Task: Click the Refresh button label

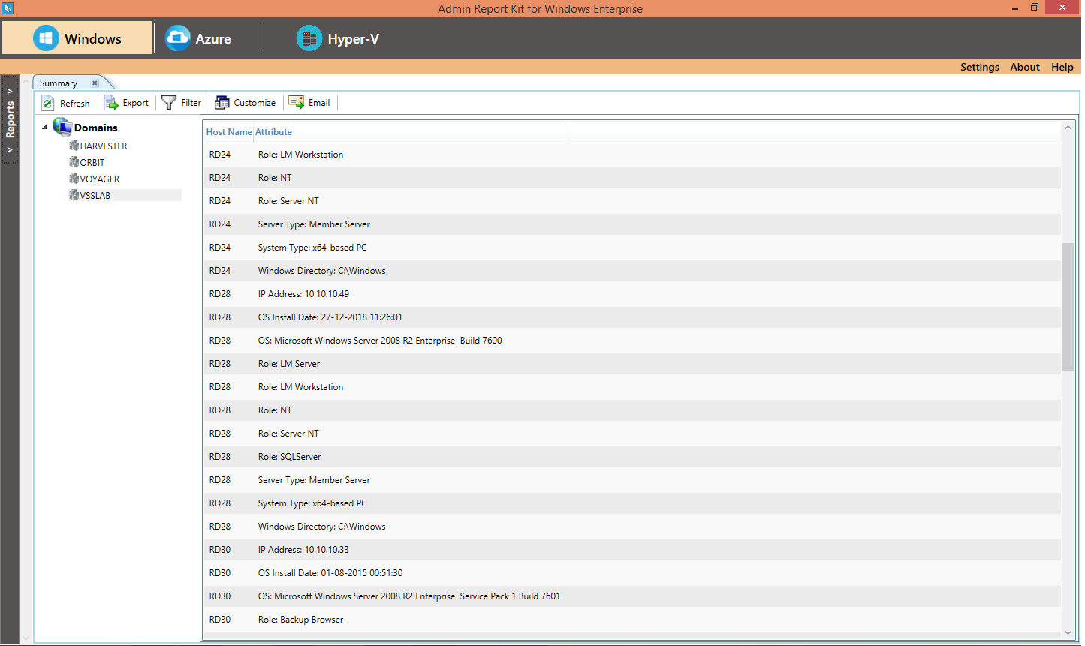Action: 75,104
